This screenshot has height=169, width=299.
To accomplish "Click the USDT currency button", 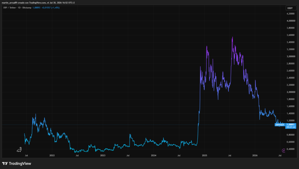I will coord(291,8).
